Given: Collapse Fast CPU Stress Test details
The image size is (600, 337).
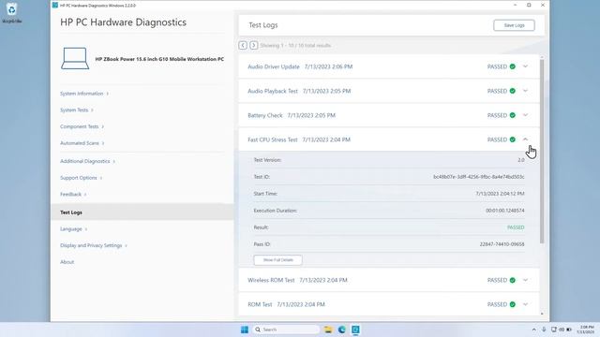Looking at the screenshot, I should tap(525, 139).
